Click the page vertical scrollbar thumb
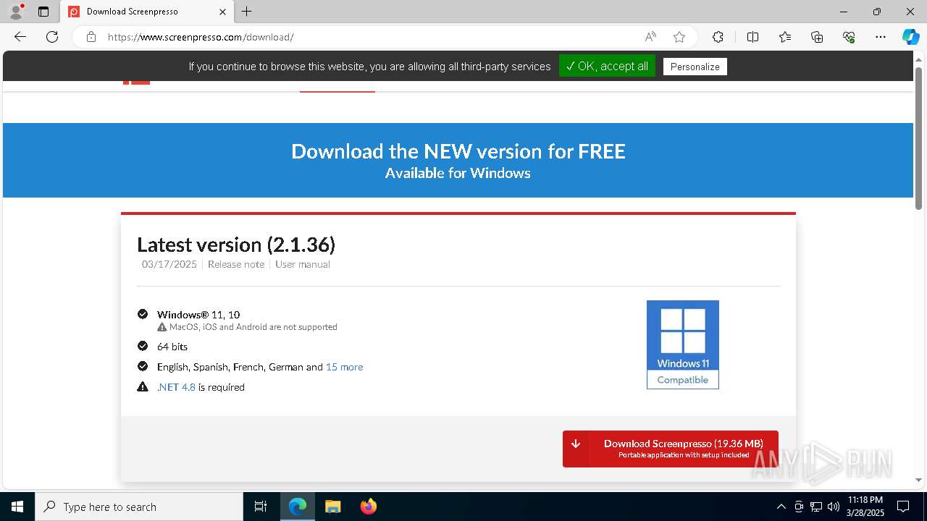Viewport: 927px width, 521px height. [918, 137]
